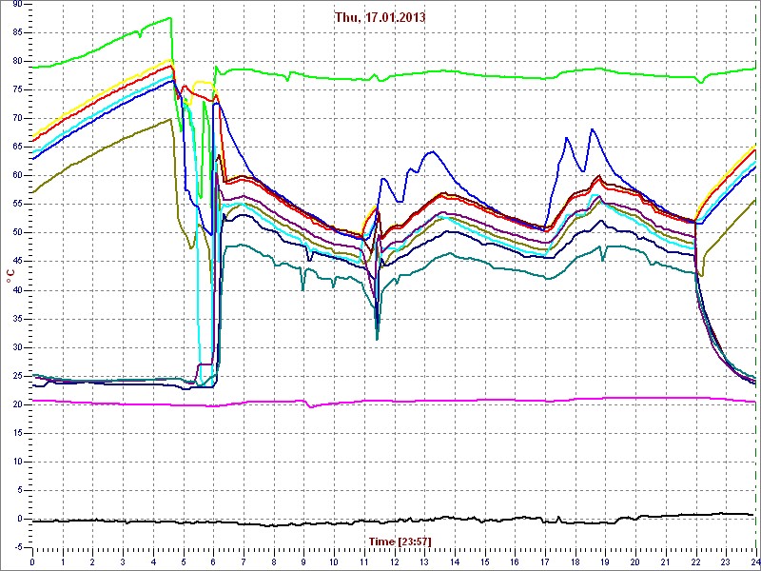
Task: Click hour '19' on the time axis
Action: coord(605,561)
